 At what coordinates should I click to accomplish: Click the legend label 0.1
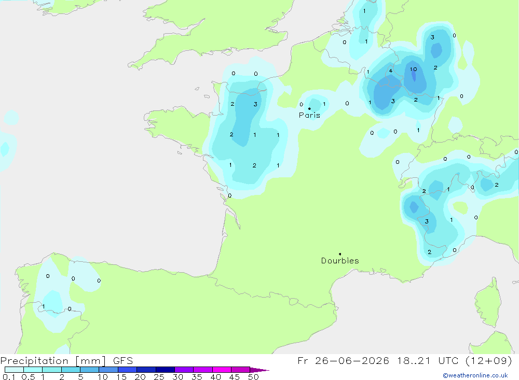tap(9, 377)
